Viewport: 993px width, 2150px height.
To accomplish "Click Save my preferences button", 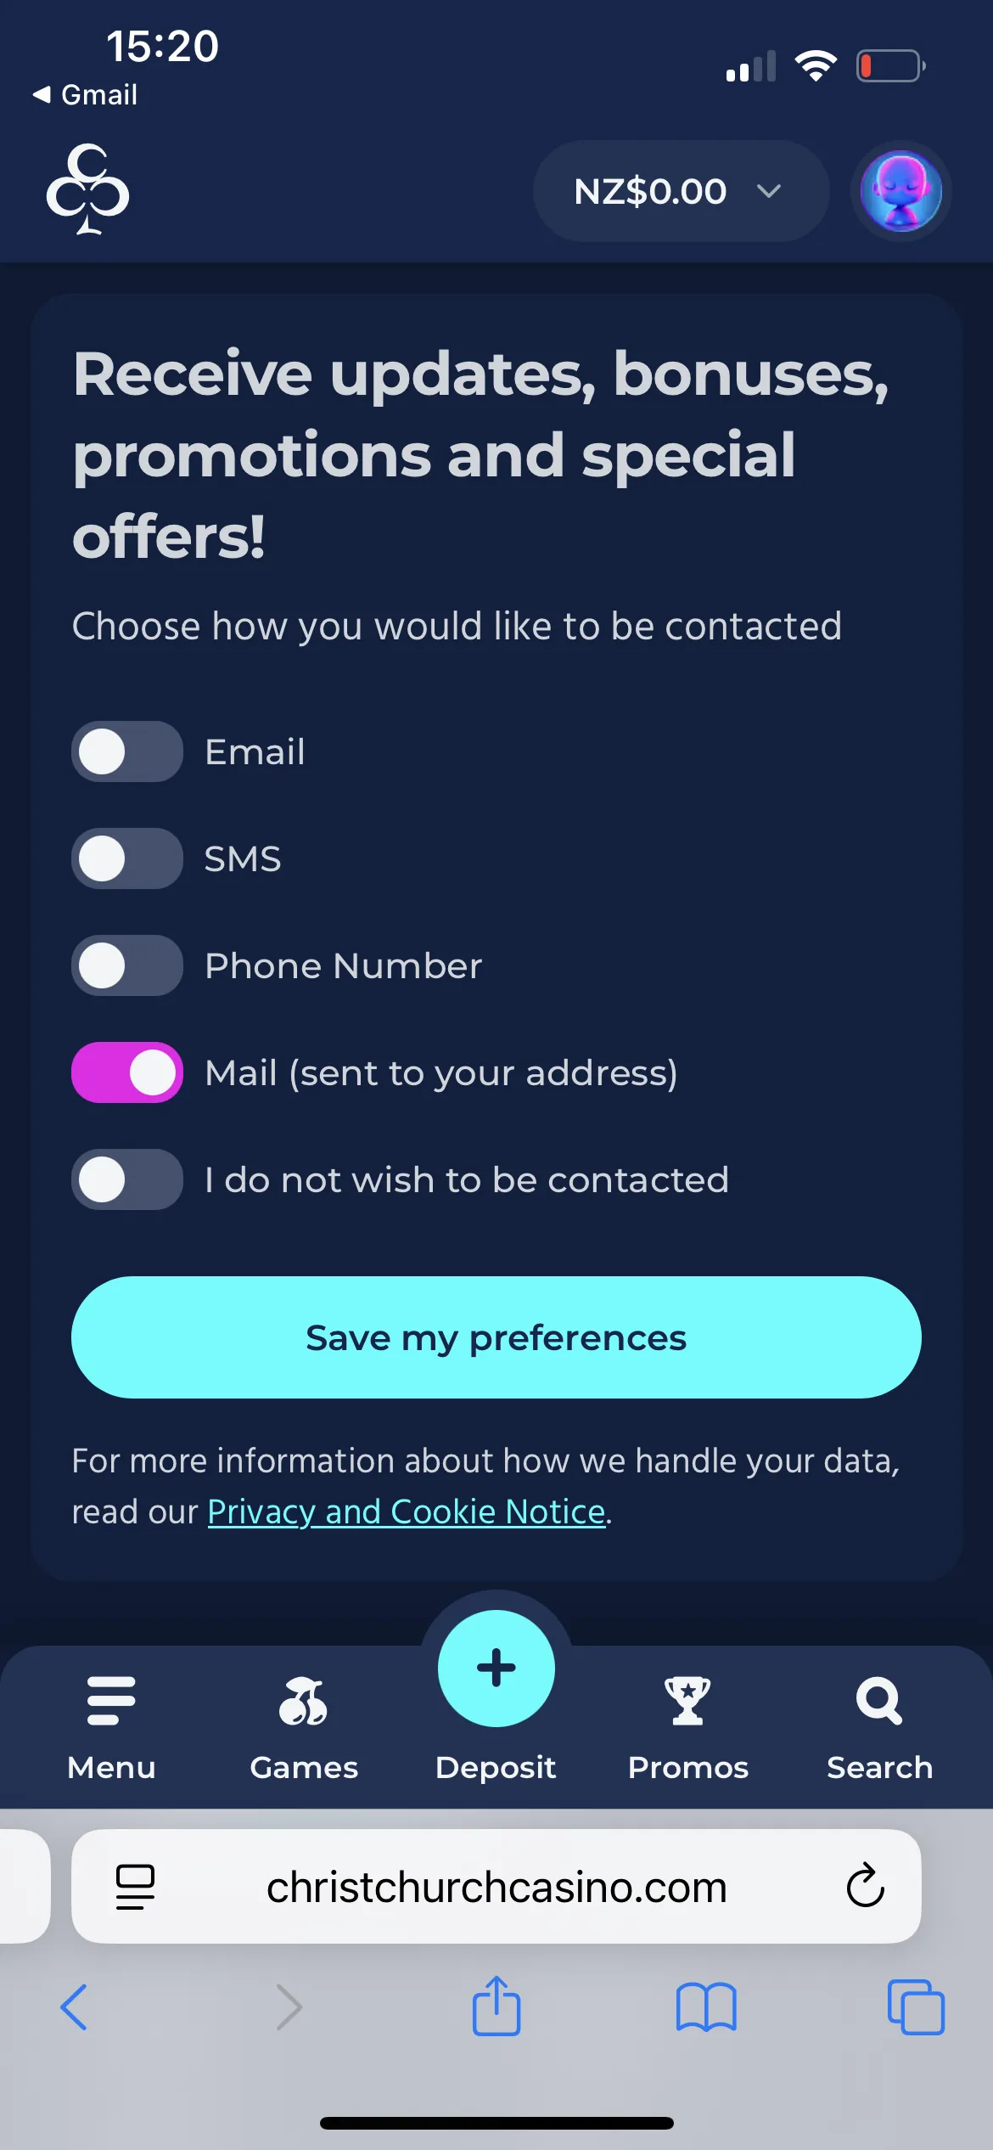I will click(x=496, y=1337).
